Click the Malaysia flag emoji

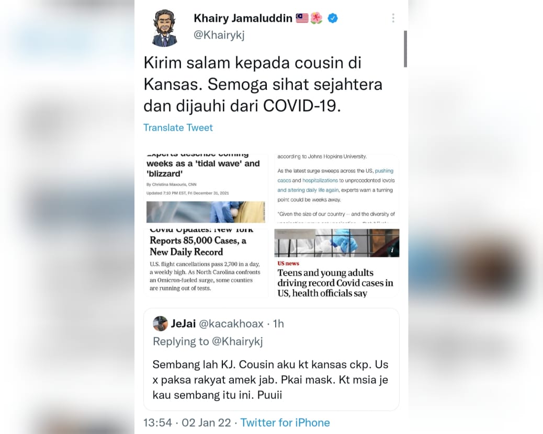point(302,18)
